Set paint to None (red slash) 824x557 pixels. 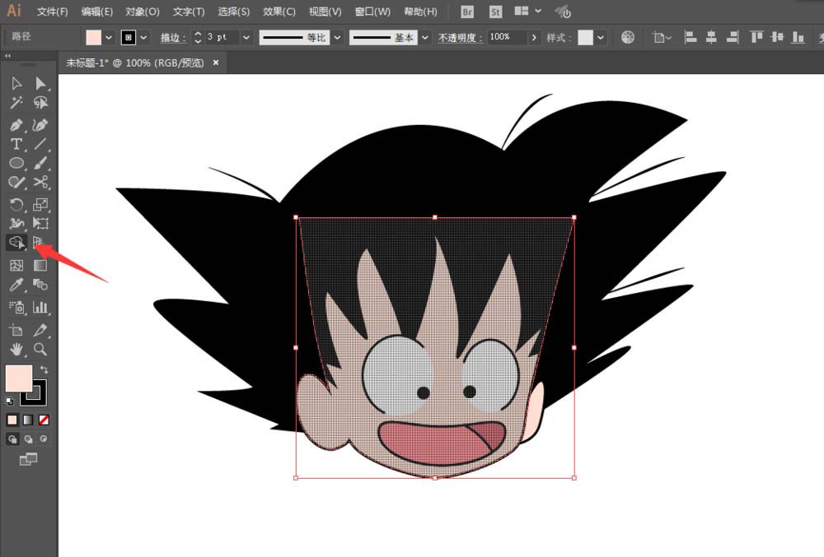click(x=44, y=420)
